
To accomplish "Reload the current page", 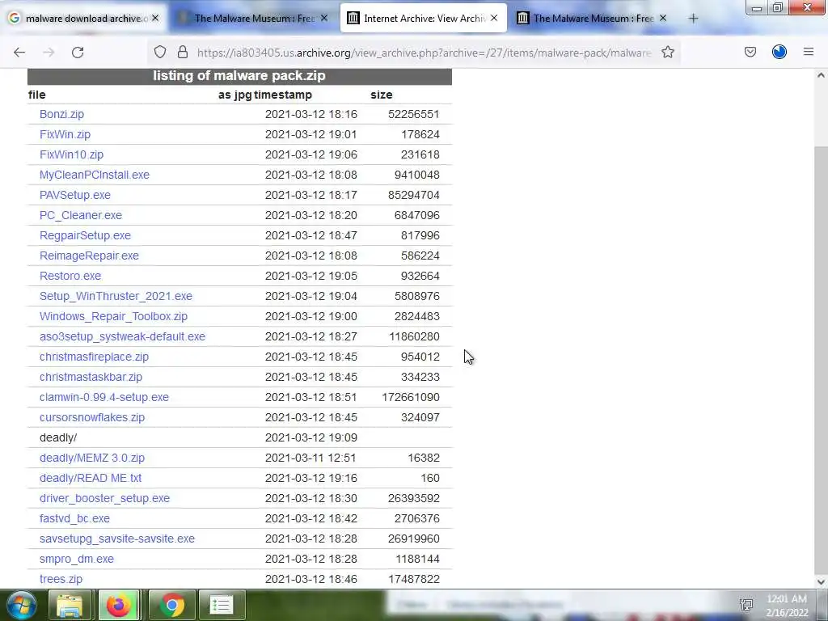I will [78, 52].
